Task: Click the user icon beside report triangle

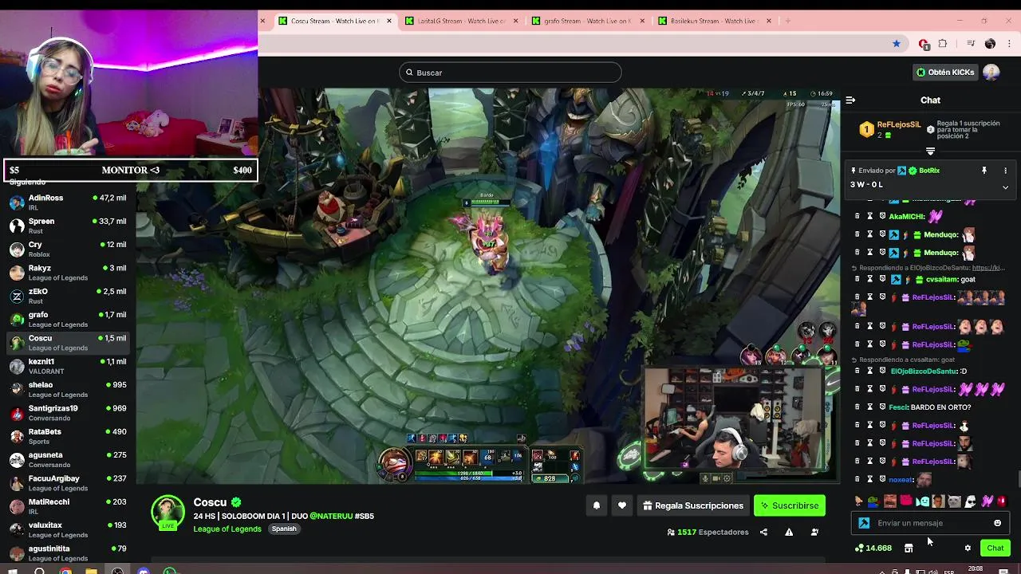Action: point(814,532)
